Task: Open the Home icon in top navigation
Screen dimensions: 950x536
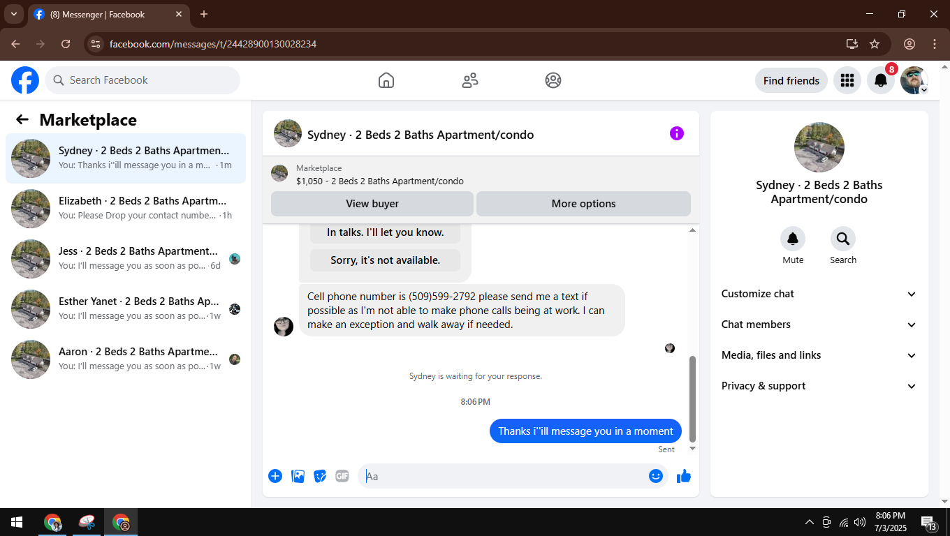Action: [x=386, y=80]
